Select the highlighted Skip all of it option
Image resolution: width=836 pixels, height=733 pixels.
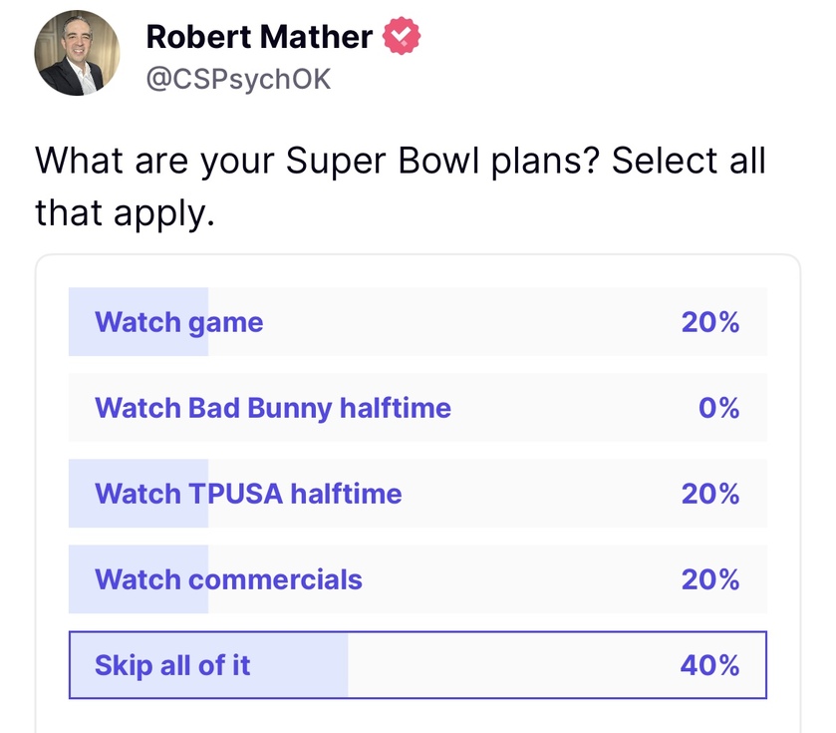172,665
